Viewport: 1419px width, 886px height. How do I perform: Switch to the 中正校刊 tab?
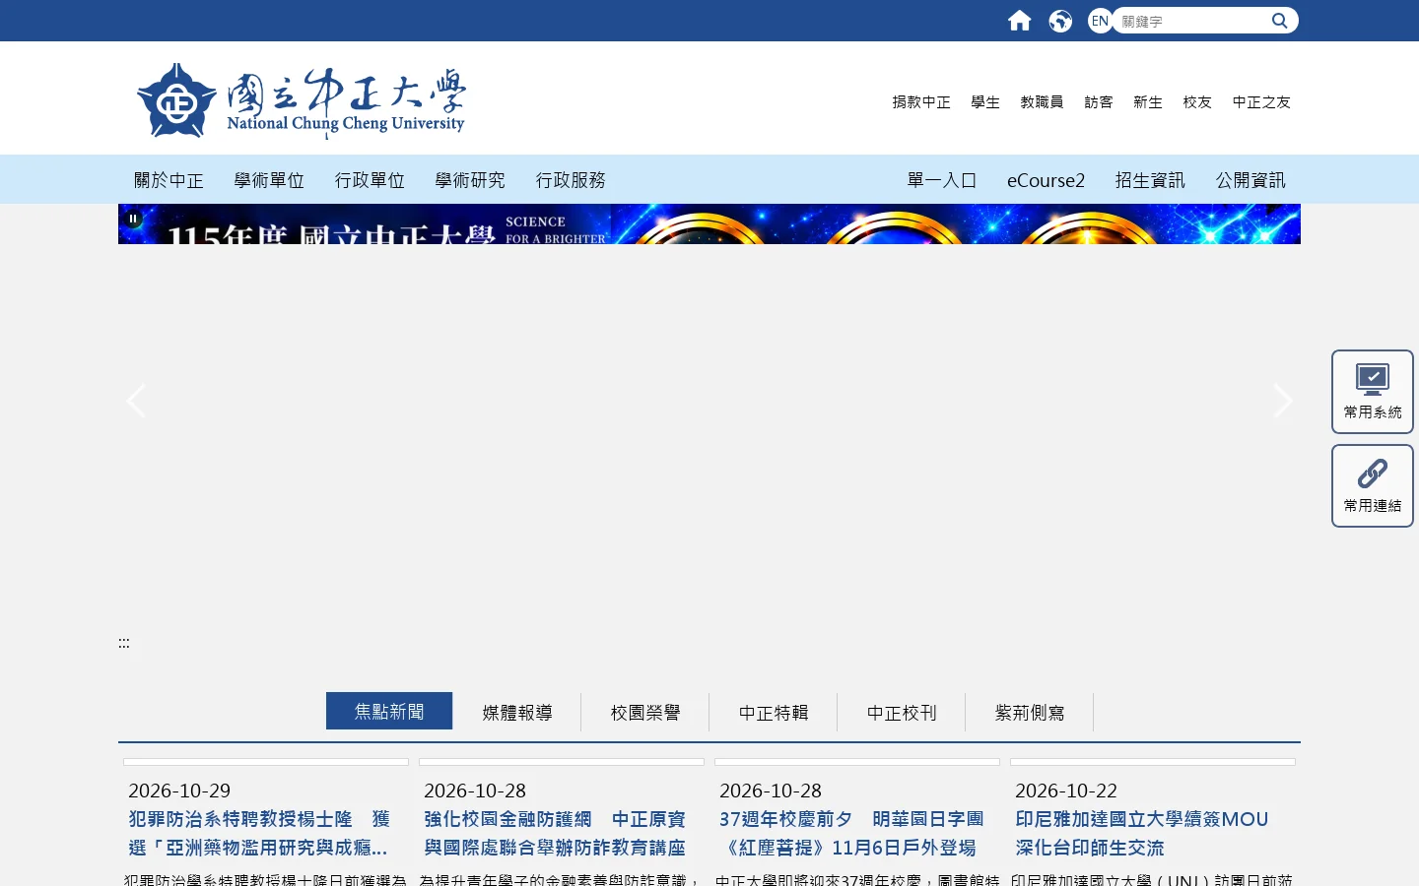click(x=902, y=712)
